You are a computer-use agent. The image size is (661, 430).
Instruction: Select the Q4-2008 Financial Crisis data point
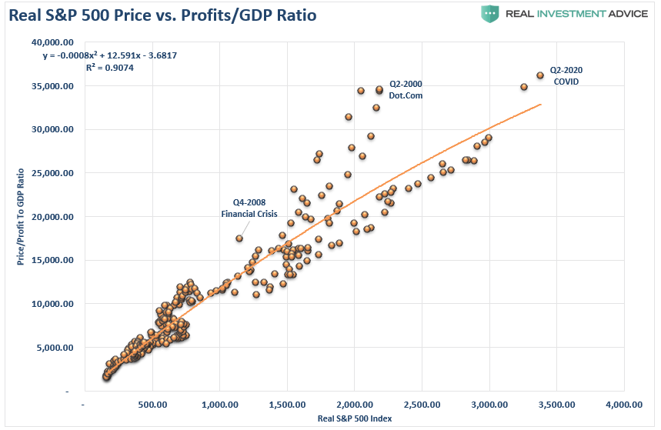pos(239,238)
